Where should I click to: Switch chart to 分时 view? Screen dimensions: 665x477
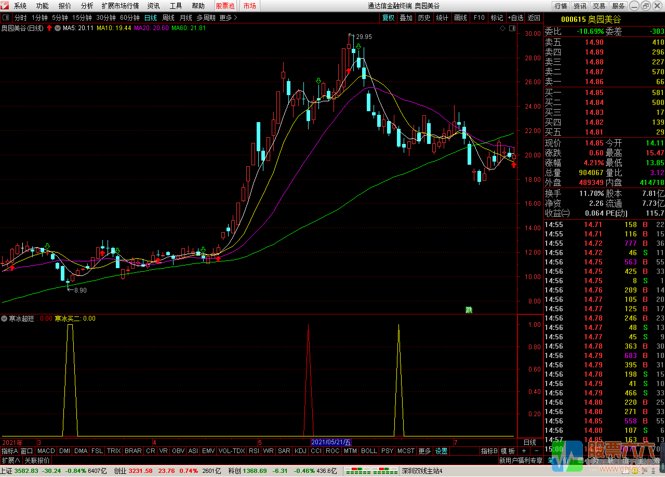(x=20, y=18)
